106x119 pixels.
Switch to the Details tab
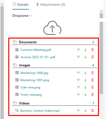click(21, 5)
